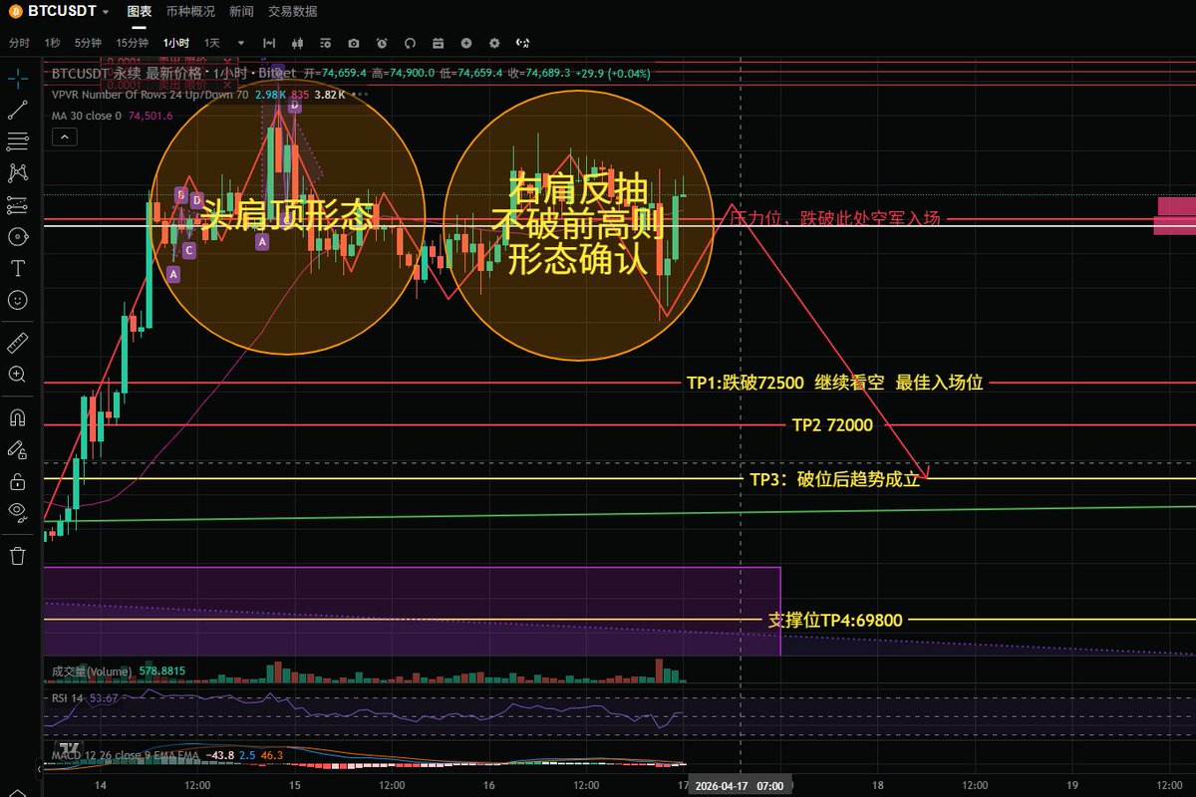This screenshot has width=1196, height=797.
Task: Take a chart snapshot with camera icon
Action: tap(353, 43)
